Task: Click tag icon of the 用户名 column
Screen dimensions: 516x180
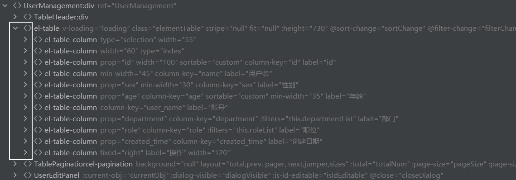Action: point(38,73)
